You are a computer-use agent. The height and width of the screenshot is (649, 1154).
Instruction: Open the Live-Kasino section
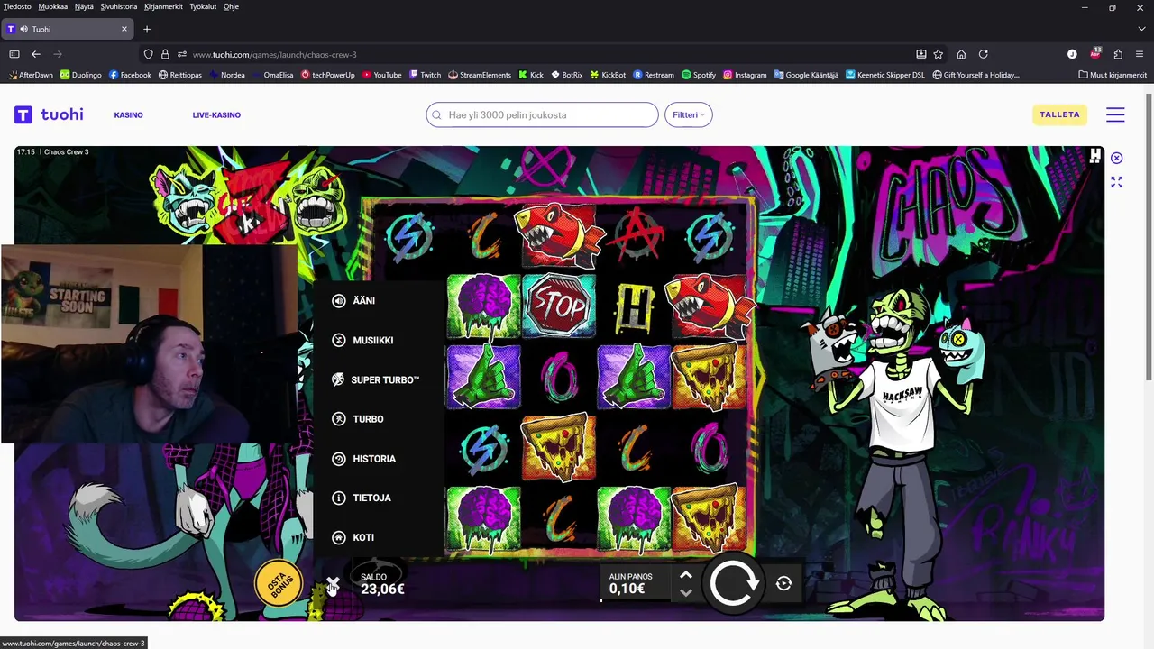tap(216, 115)
